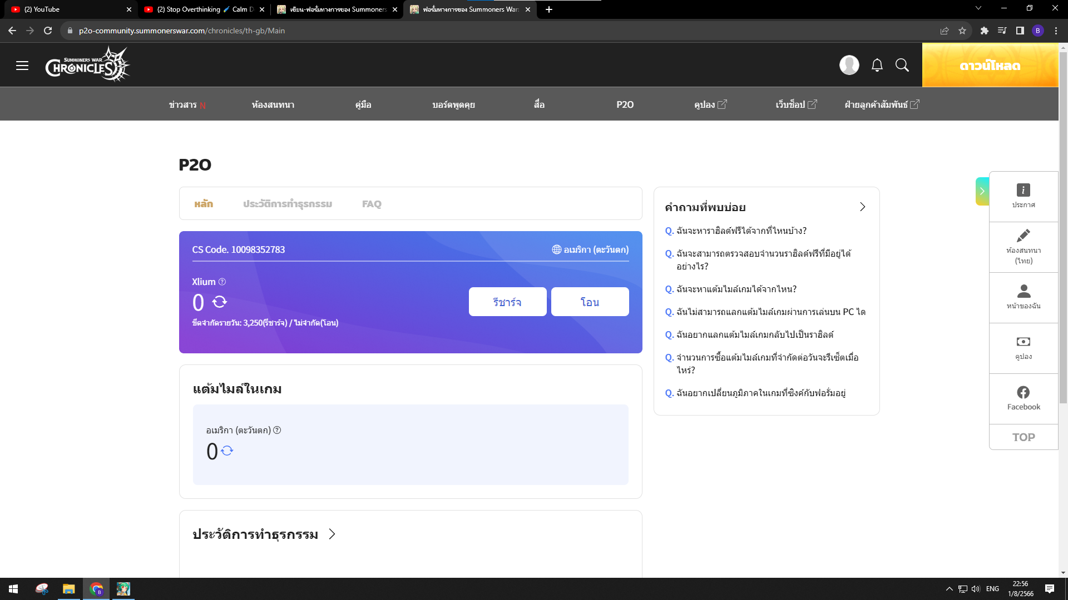The height and width of the screenshot is (600, 1068).
Task: Open a new browser tab
Action: [549, 9]
